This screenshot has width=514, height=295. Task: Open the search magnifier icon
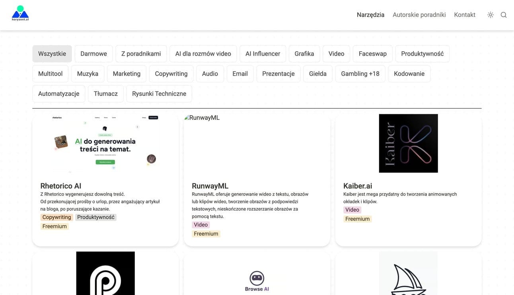[x=504, y=15]
